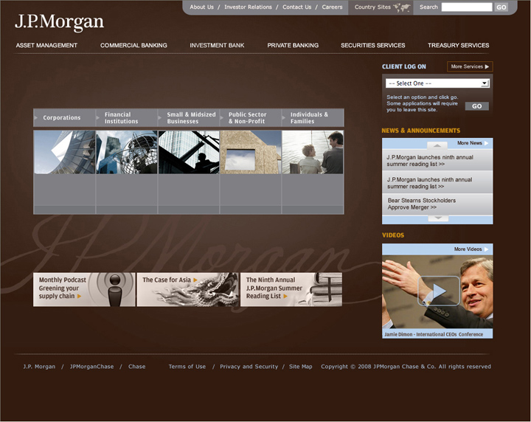Click the Financial Institutions globe image
The width and height of the screenshot is (531, 422).
[x=127, y=153]
